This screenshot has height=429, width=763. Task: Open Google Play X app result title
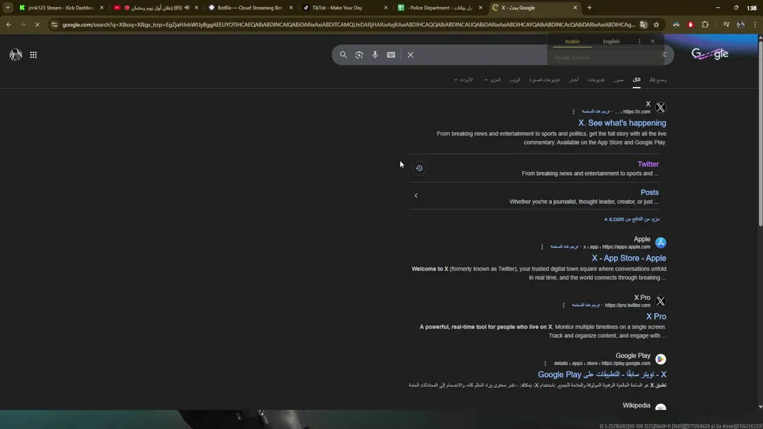602,375
